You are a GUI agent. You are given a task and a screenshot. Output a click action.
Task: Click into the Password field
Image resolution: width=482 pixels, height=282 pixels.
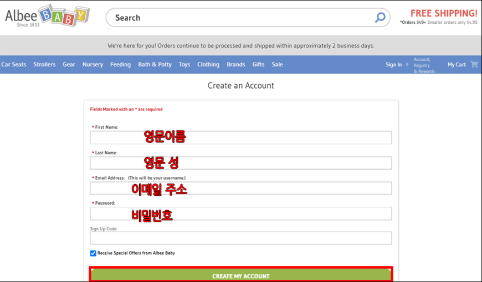pyautogui.click(x=240, y=213)
